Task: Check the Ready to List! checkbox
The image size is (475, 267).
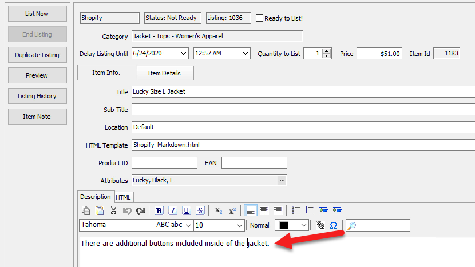Action: pos(259,18)
